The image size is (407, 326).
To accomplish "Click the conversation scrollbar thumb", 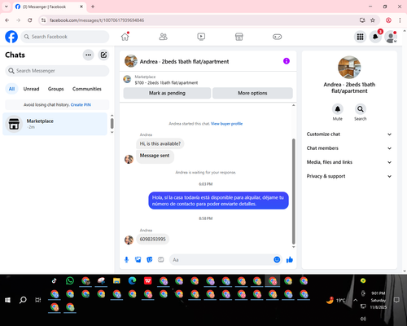I will [x=293, y=192].
